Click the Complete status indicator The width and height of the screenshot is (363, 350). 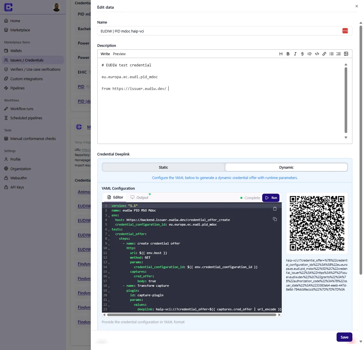point(250,198)
